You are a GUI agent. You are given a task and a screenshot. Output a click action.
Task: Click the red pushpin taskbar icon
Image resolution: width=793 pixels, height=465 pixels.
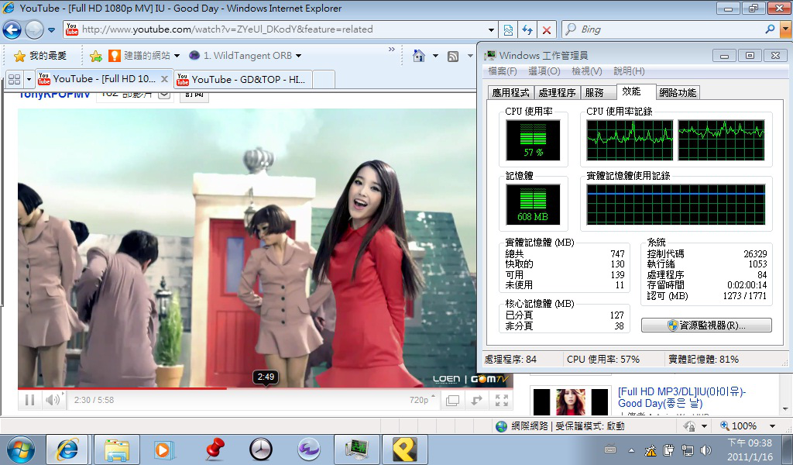pyautogui.click(x=215, y=449)
